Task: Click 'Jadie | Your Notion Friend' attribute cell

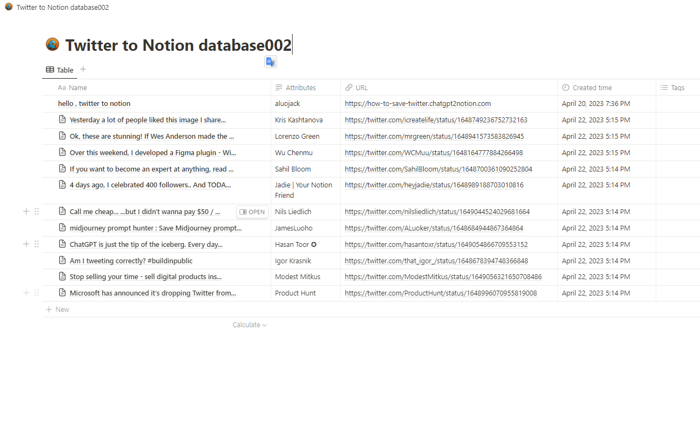Action: pyautogui.click(x=306, y=190)
